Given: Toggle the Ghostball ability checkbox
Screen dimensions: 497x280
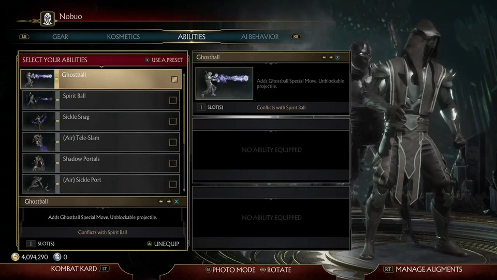Looking at the screenshot, I should 174,79.
